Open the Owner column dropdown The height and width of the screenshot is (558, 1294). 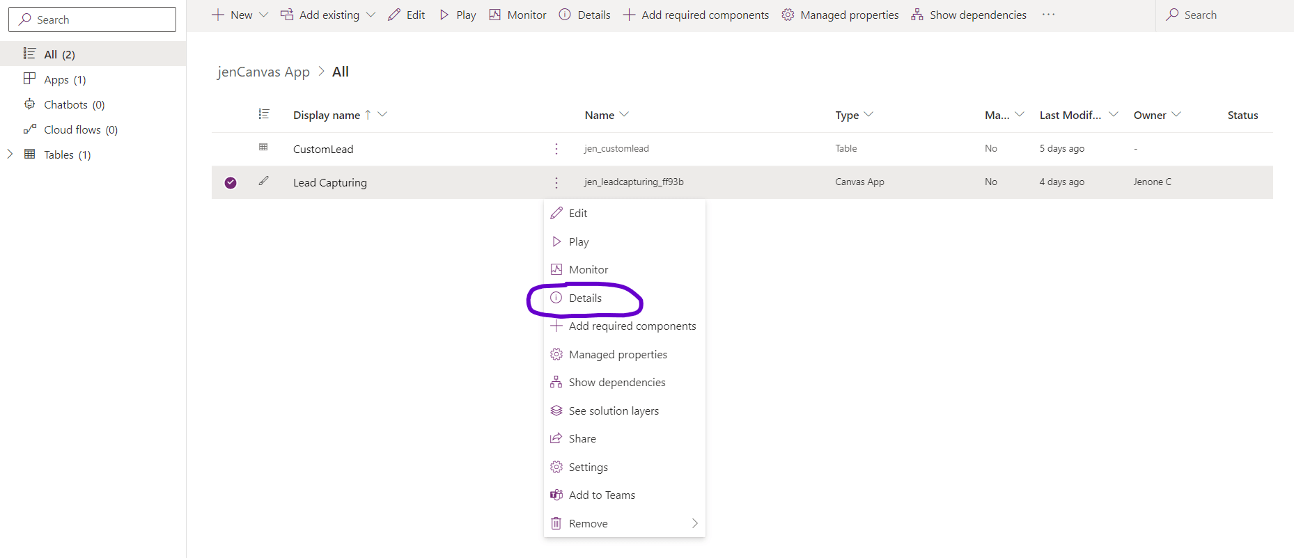pyautogui.click(x=1176, y=114)
